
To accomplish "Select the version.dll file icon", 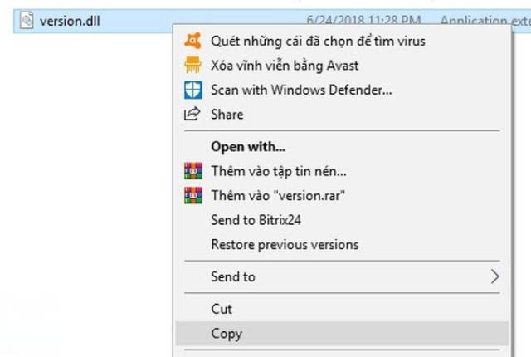I will click(x=27, y=20).
